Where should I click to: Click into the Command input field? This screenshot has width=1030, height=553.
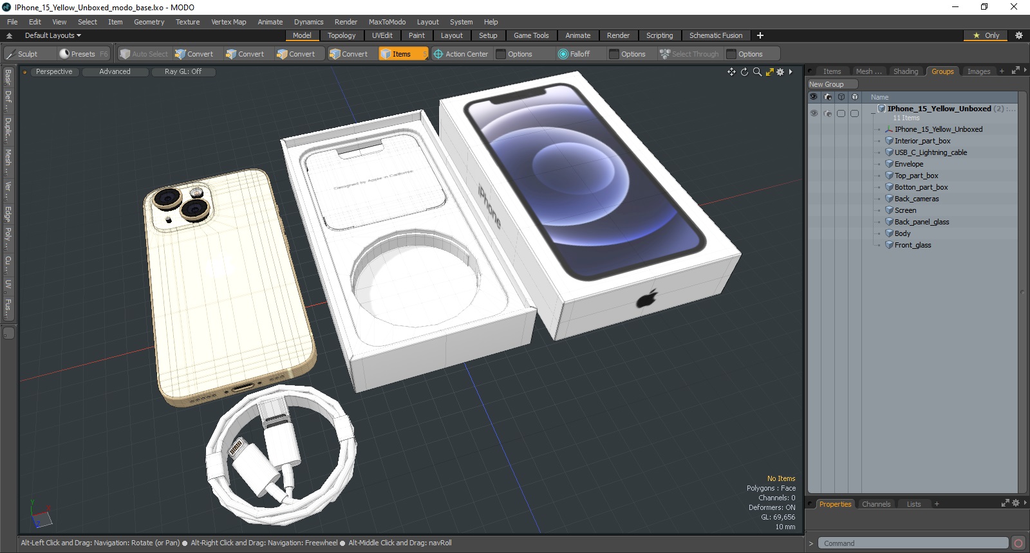coord(913,543)
